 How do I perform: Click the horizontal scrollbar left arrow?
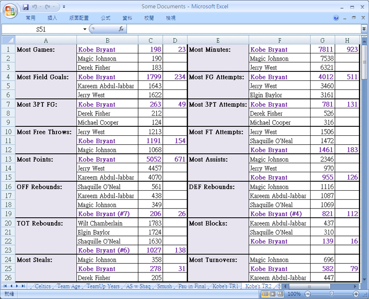286,287
